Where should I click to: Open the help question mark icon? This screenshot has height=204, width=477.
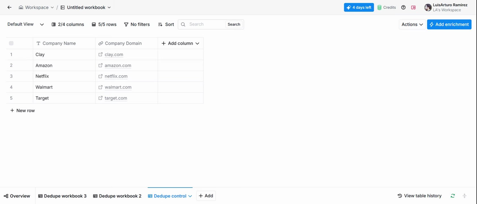click(403, 7)
